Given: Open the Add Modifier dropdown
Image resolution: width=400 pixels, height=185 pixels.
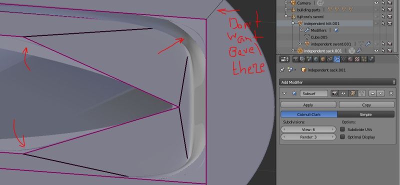Looking at the screenshot, I should click(338, 82).
